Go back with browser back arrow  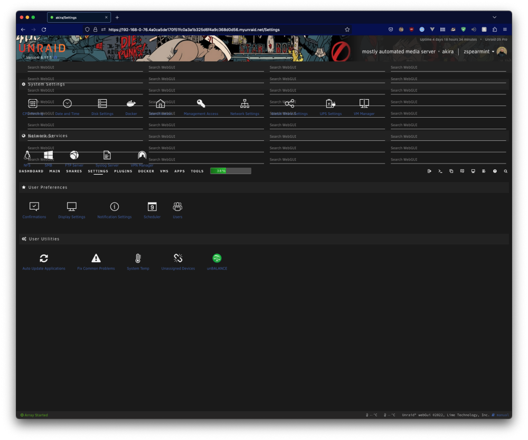(23, 30)
